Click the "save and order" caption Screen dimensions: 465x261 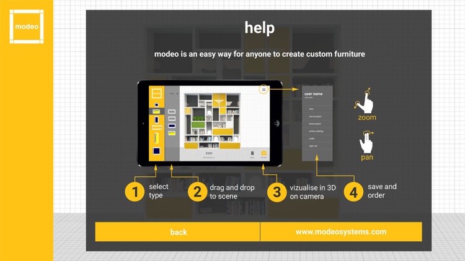(382, 191)
